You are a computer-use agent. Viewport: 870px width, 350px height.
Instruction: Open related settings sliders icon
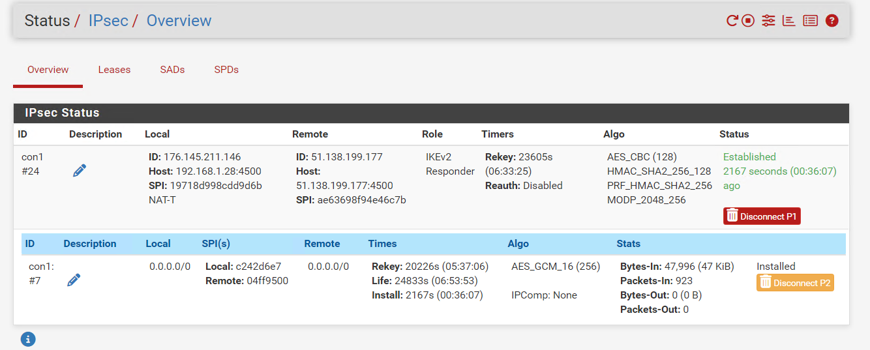point(768,21)
